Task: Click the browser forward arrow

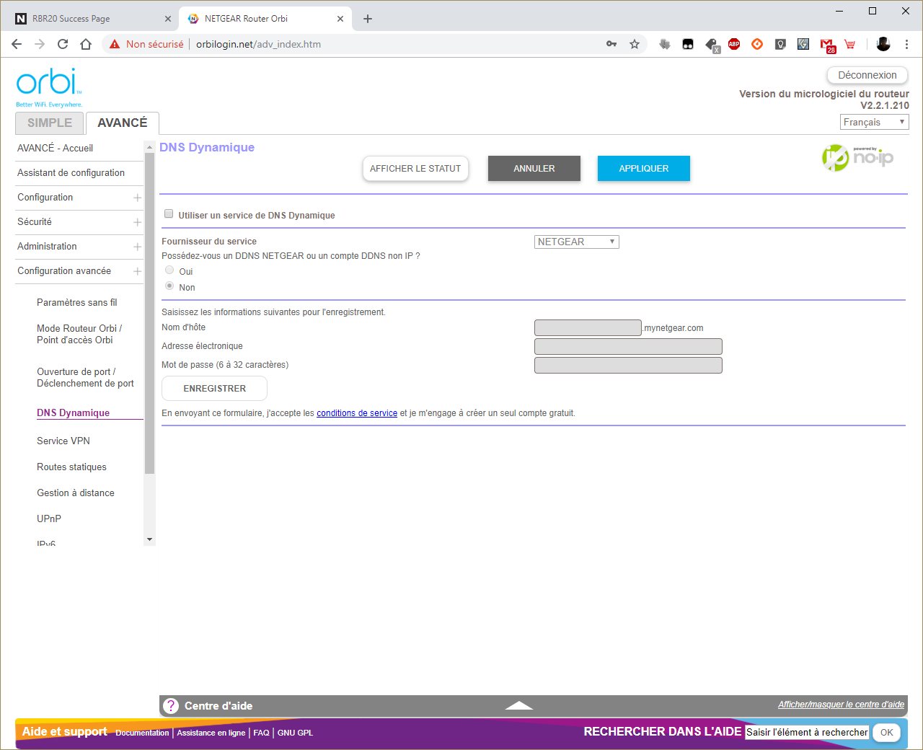Action: (x=40, y=44)
